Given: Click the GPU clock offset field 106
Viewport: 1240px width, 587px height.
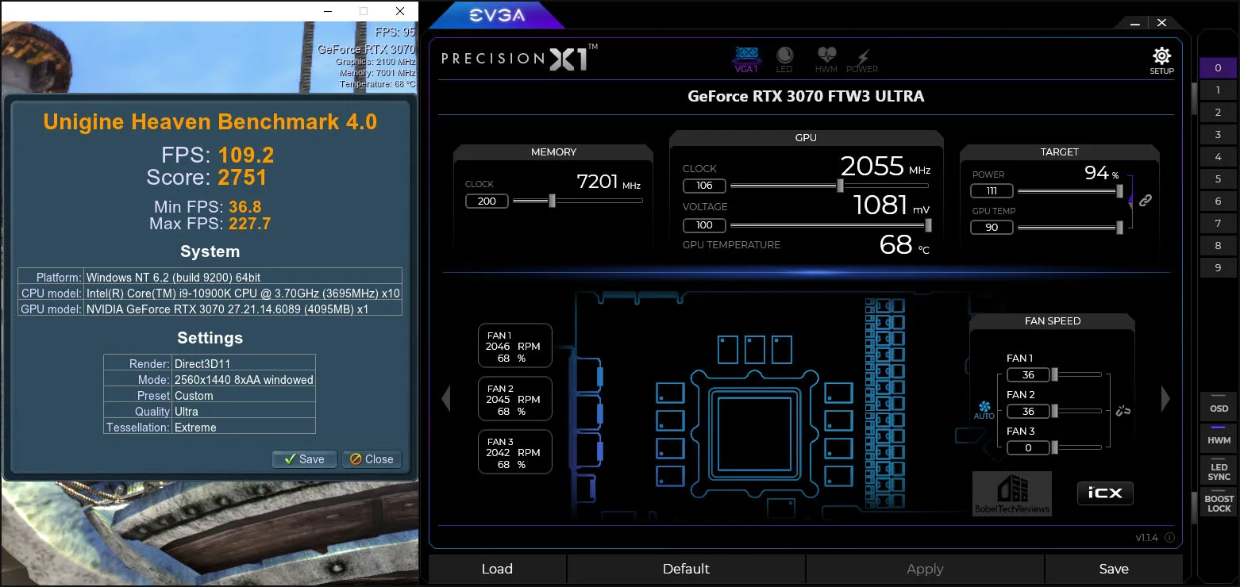Looking at the screenshot, I should [704, 186].
